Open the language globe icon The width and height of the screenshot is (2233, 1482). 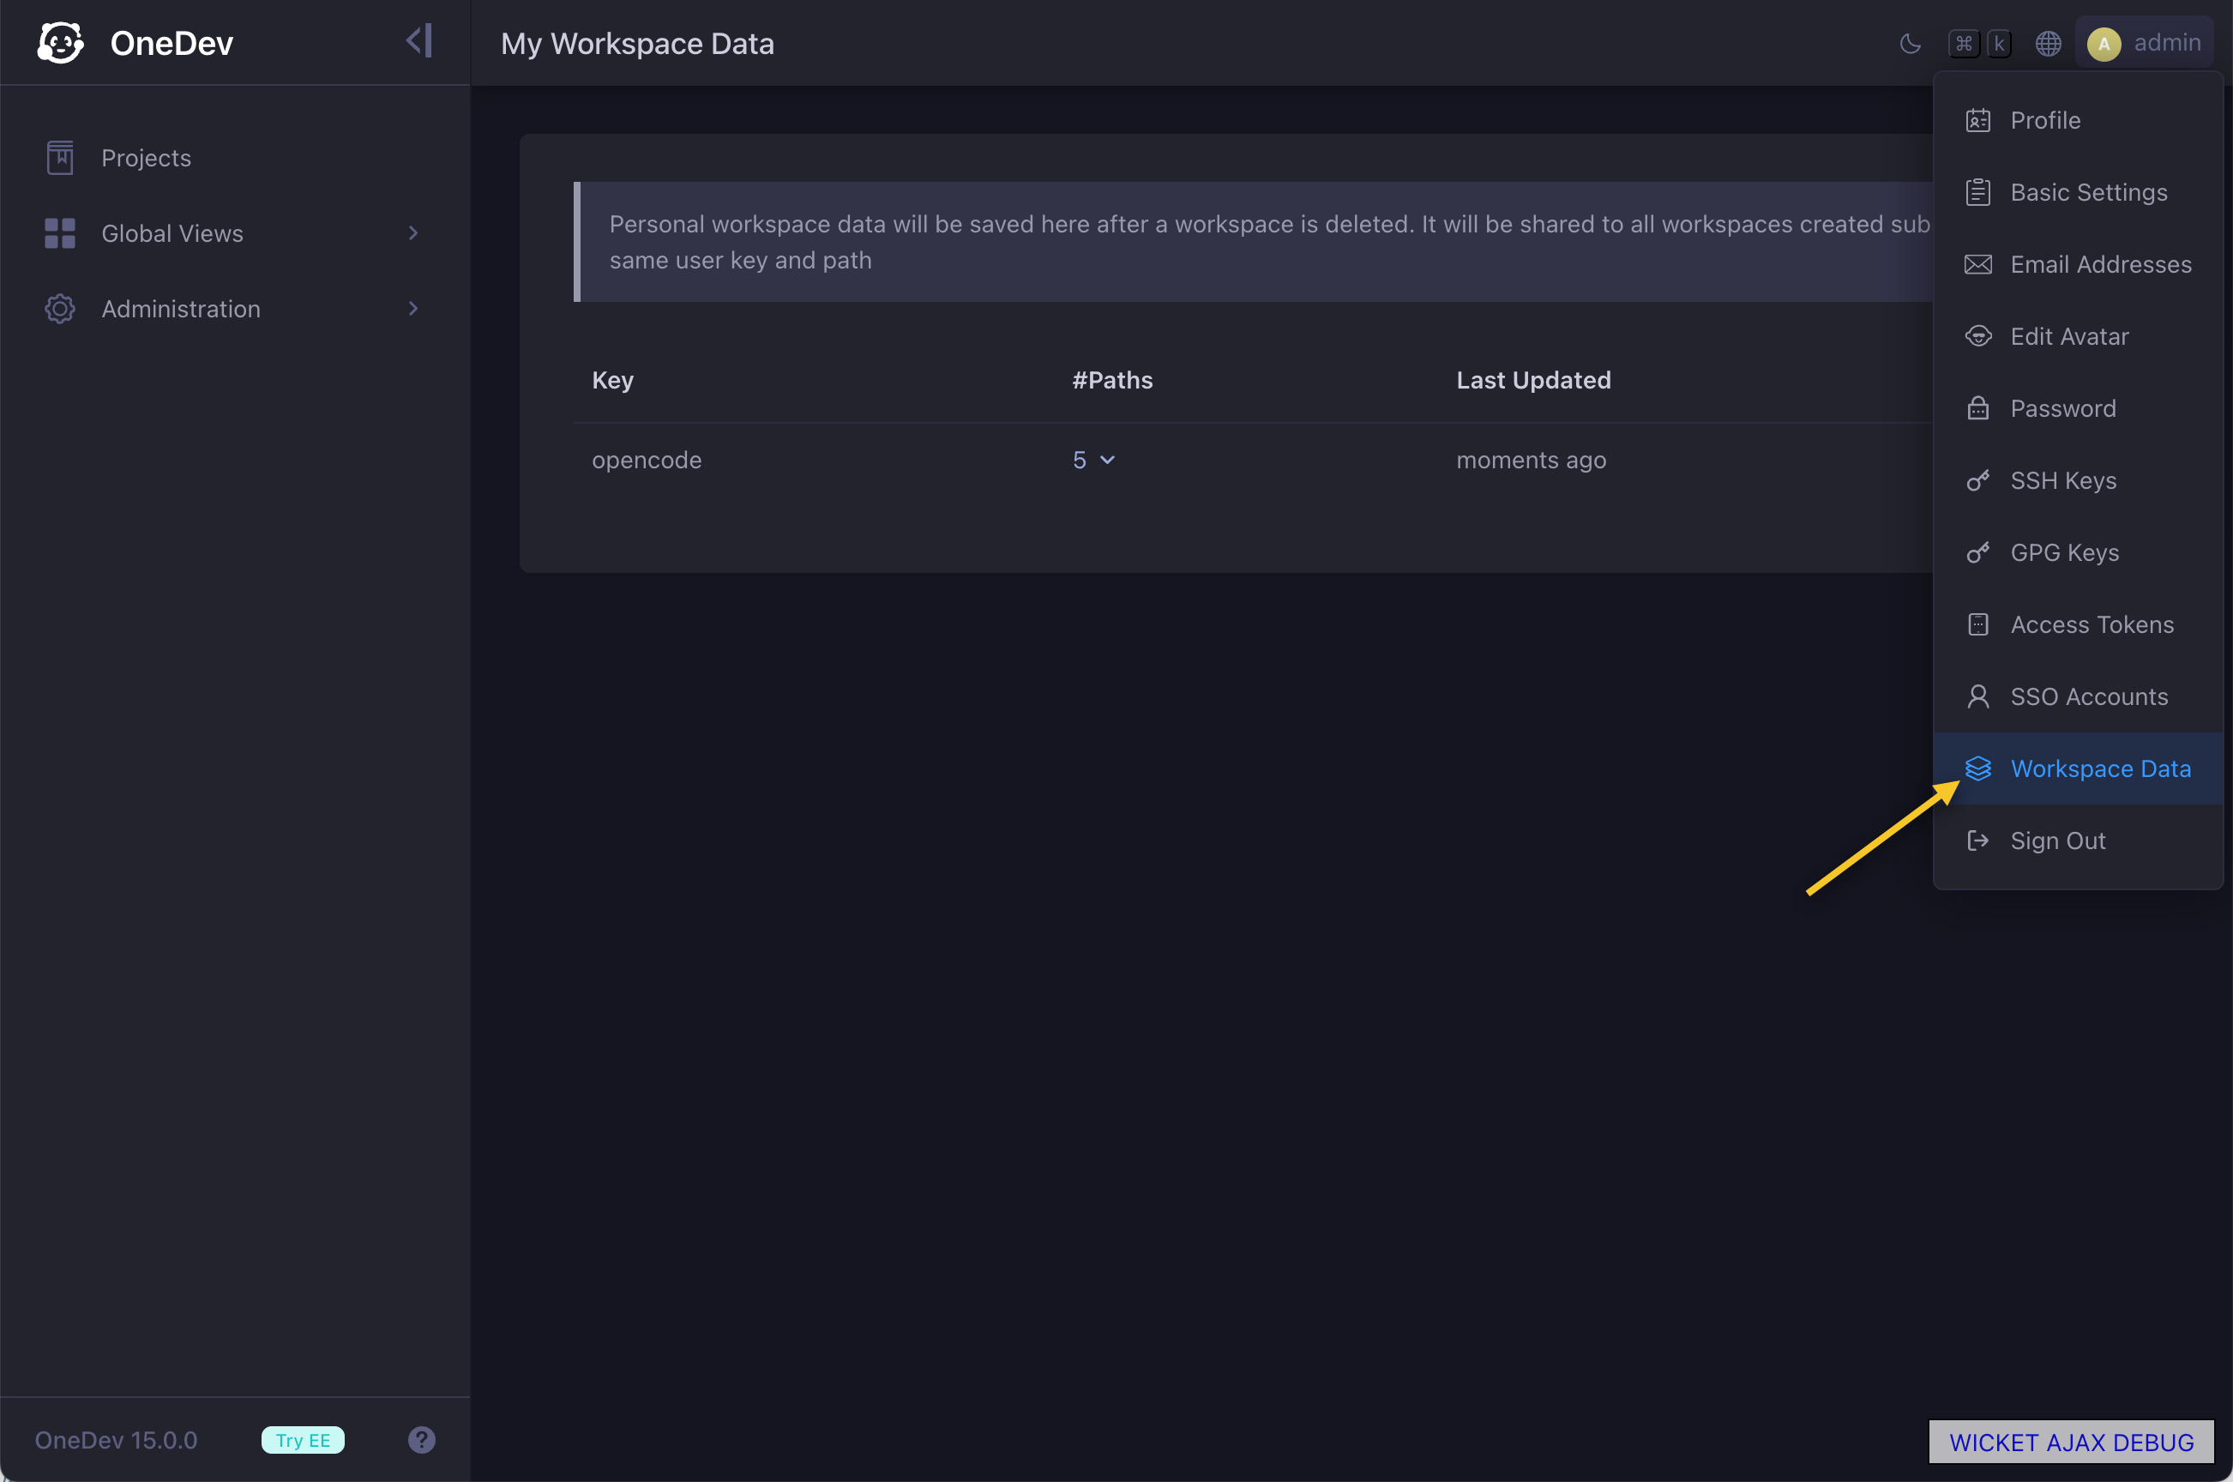click(x=2048, y=44)
